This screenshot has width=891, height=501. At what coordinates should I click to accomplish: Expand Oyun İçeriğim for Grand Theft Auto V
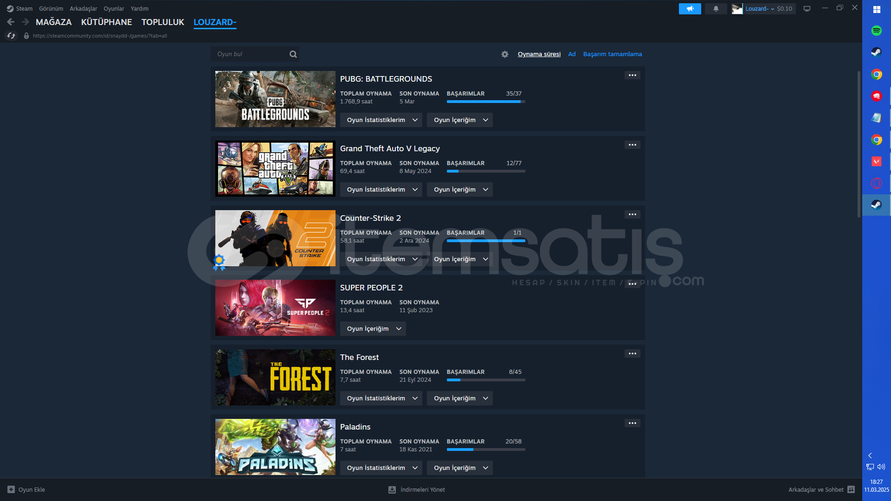(459, 189)
